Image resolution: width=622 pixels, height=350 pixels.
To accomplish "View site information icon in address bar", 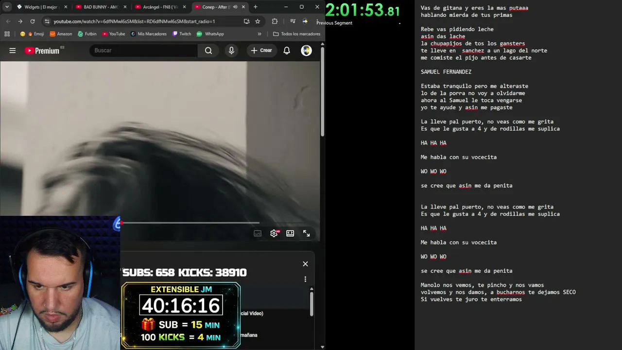I will [x=47, y=21].
